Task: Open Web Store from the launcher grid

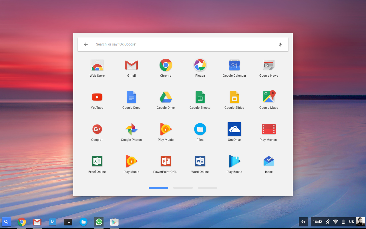Action: [97, 68]
